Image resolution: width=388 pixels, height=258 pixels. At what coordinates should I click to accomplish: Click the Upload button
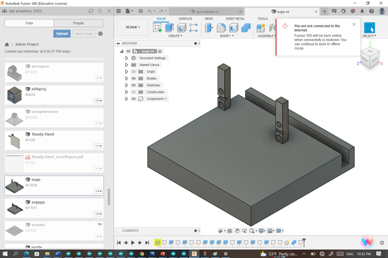(62, 34)
